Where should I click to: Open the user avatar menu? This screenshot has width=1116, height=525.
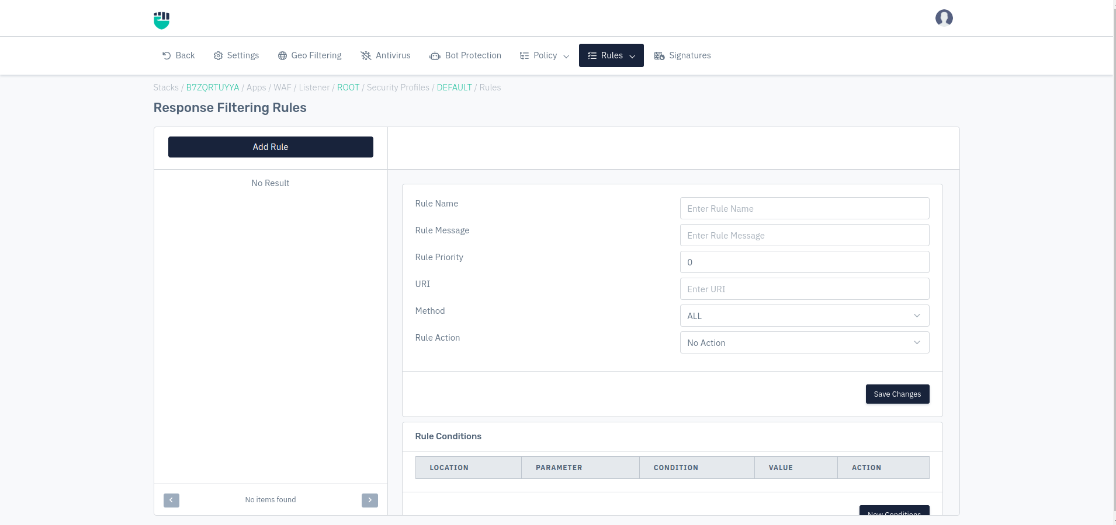[x=944, y=18]
